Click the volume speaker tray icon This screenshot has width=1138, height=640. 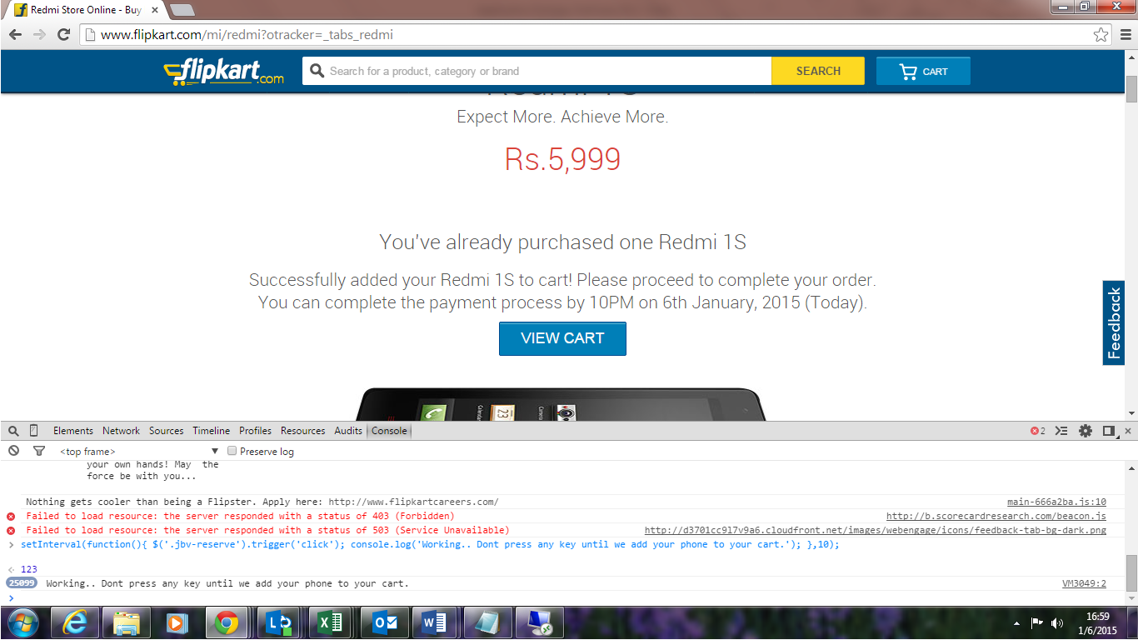1057,623
